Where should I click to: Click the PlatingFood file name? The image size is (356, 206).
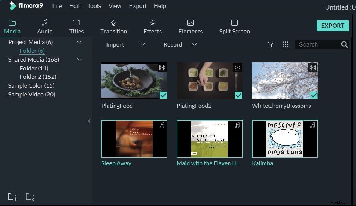pos(117,106)
